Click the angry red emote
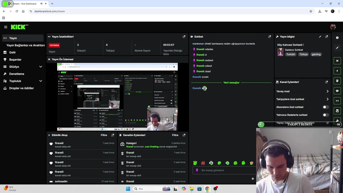343x193 pixels. pyautogui.click(x=203, y=163)
